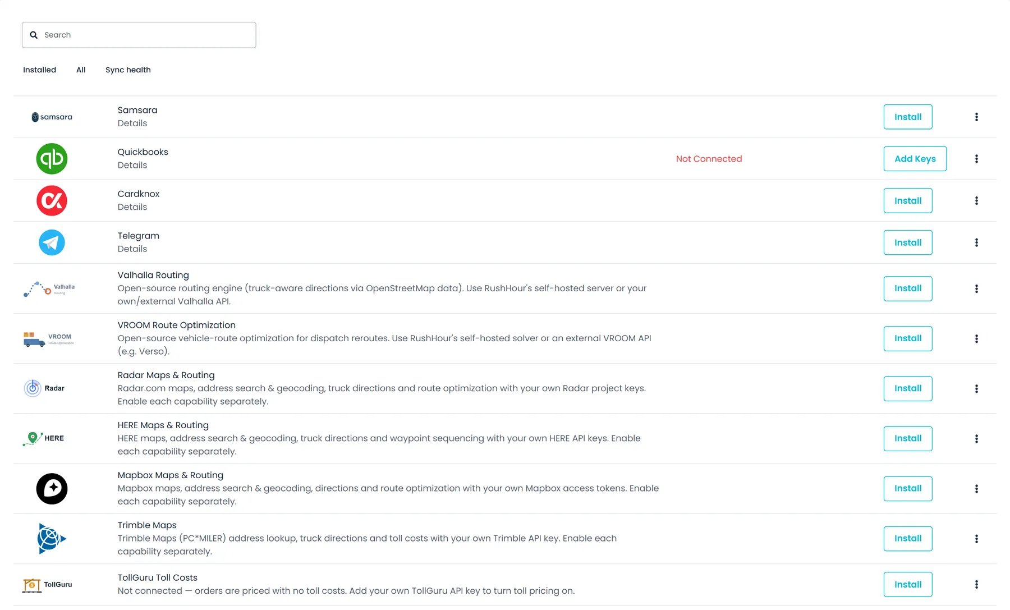The height and width of the screenshot is (610, 1010).
Task: Click the Radar logo
Action: [x=44, y=388]
